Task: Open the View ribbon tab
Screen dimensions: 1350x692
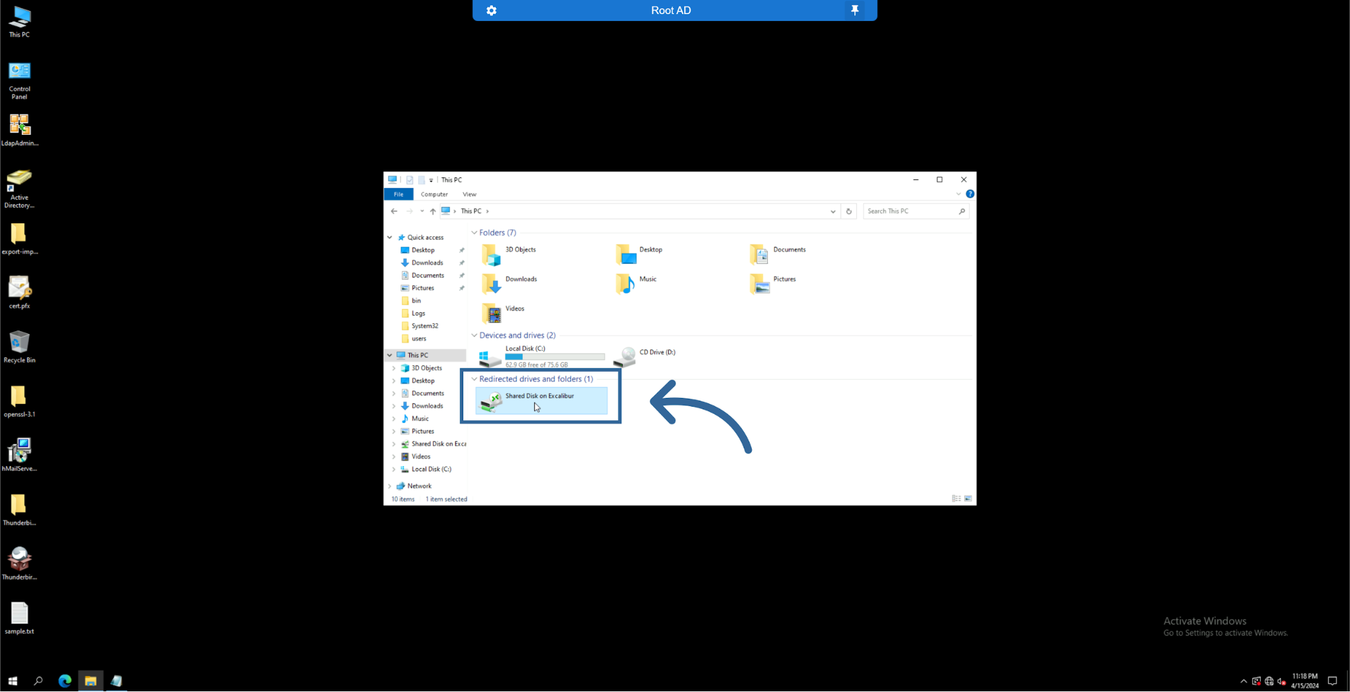Action: (x=469, y=194)
